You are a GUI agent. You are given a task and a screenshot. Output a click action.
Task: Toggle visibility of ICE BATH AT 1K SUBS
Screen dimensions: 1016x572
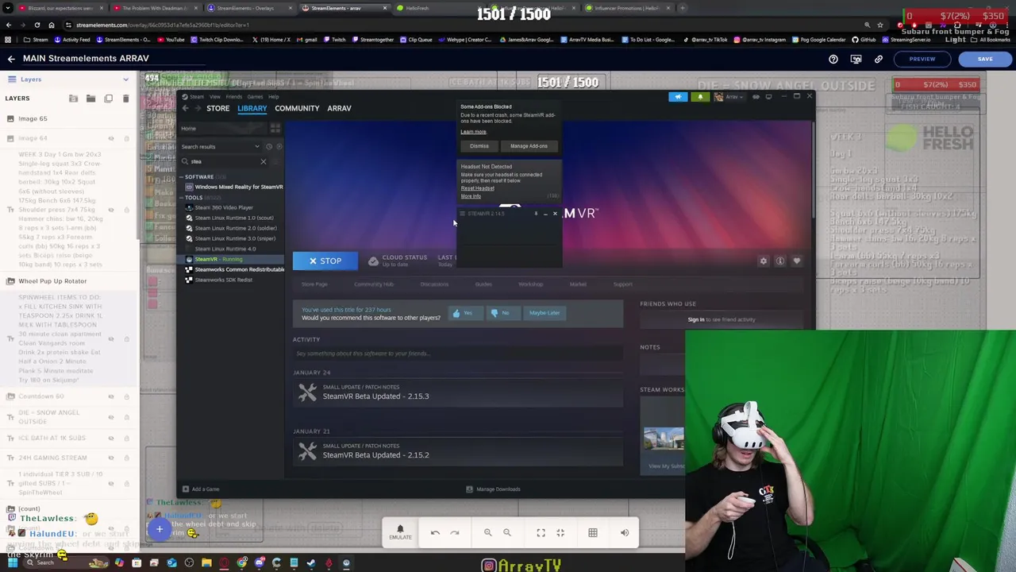111,438
